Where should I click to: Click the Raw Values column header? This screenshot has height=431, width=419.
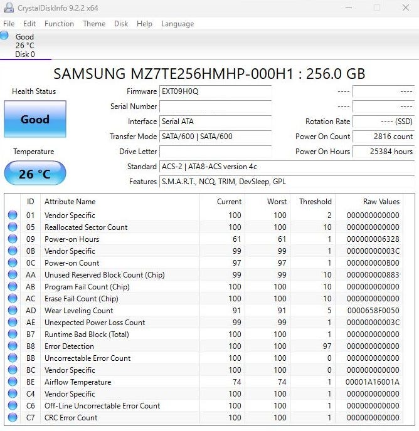[381, 202]
